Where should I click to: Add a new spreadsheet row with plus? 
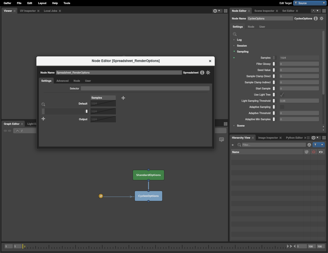(43, 119)
